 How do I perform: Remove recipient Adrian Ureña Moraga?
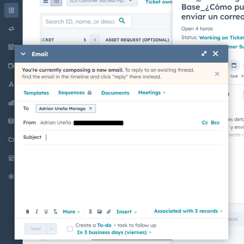90,108
